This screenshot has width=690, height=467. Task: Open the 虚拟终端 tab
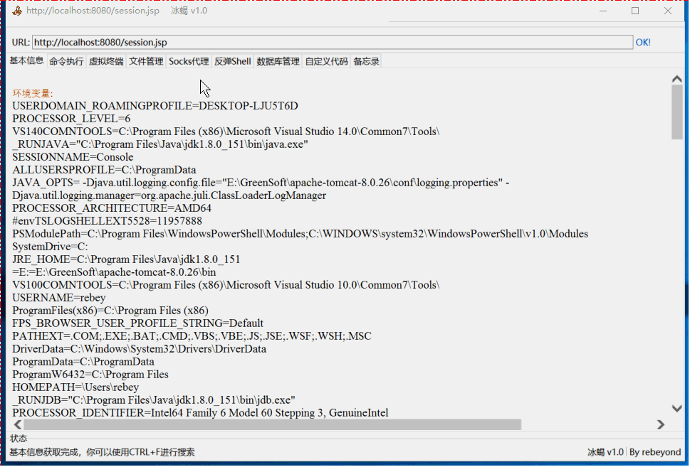tap(106, 62)
